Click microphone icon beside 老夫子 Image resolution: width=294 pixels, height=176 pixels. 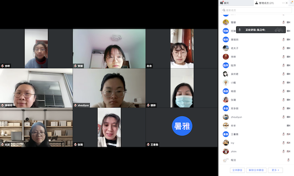(284, 48)
